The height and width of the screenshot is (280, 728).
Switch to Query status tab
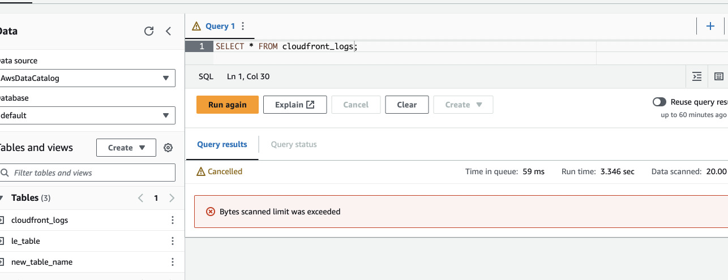294,144
